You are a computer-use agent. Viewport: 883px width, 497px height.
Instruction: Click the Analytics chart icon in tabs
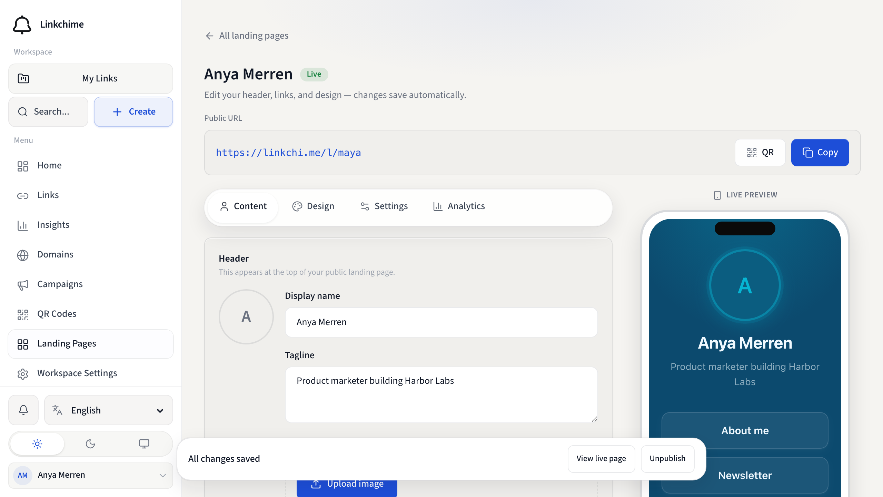coord(438,206)
